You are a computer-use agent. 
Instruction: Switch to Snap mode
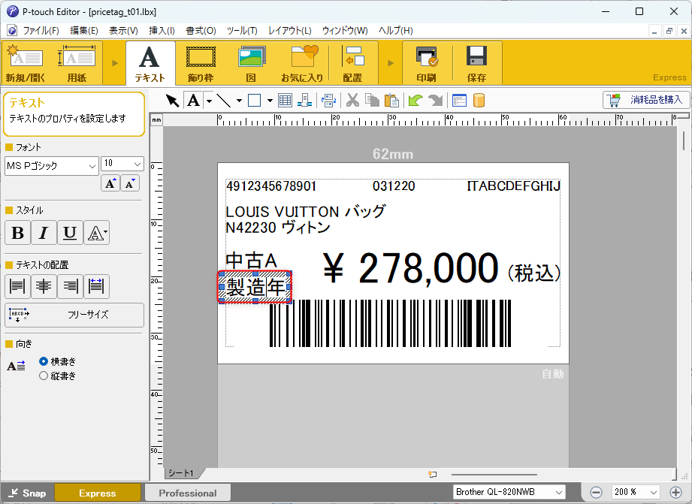(x=27, y=493)
